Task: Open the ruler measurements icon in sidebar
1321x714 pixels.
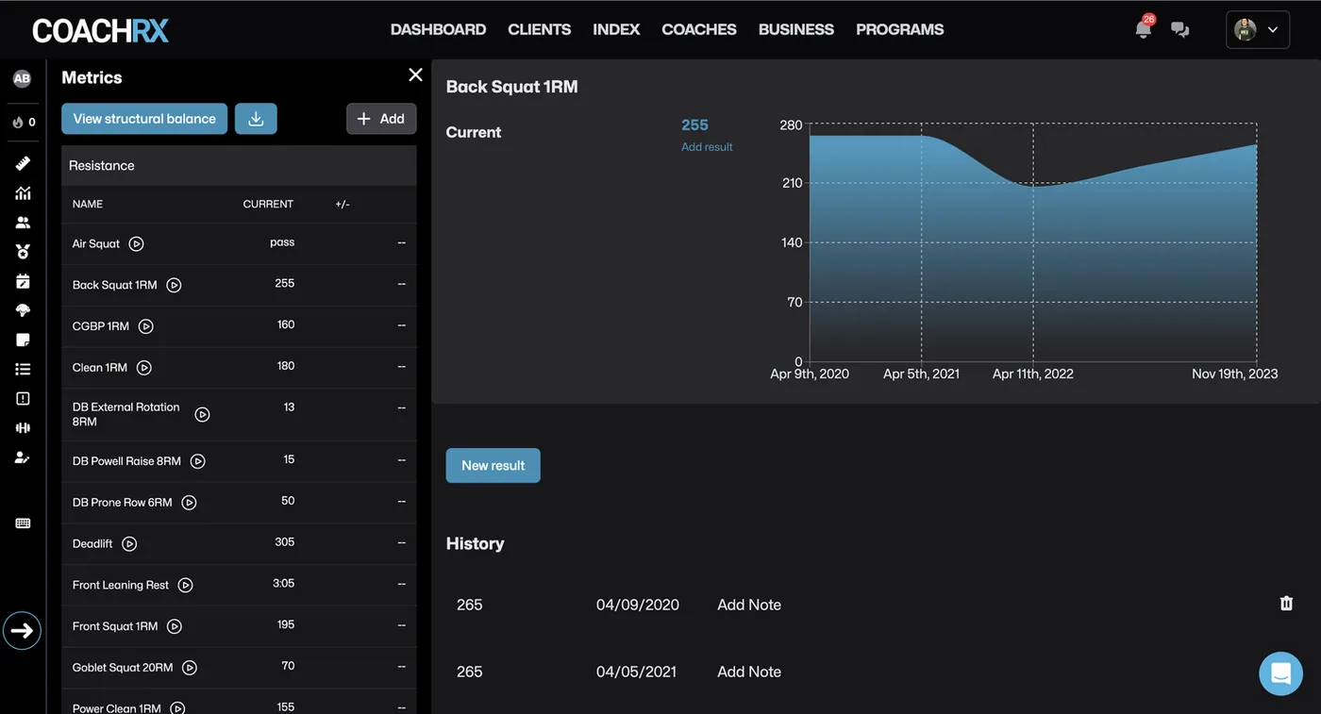Action: click(23, 163)
